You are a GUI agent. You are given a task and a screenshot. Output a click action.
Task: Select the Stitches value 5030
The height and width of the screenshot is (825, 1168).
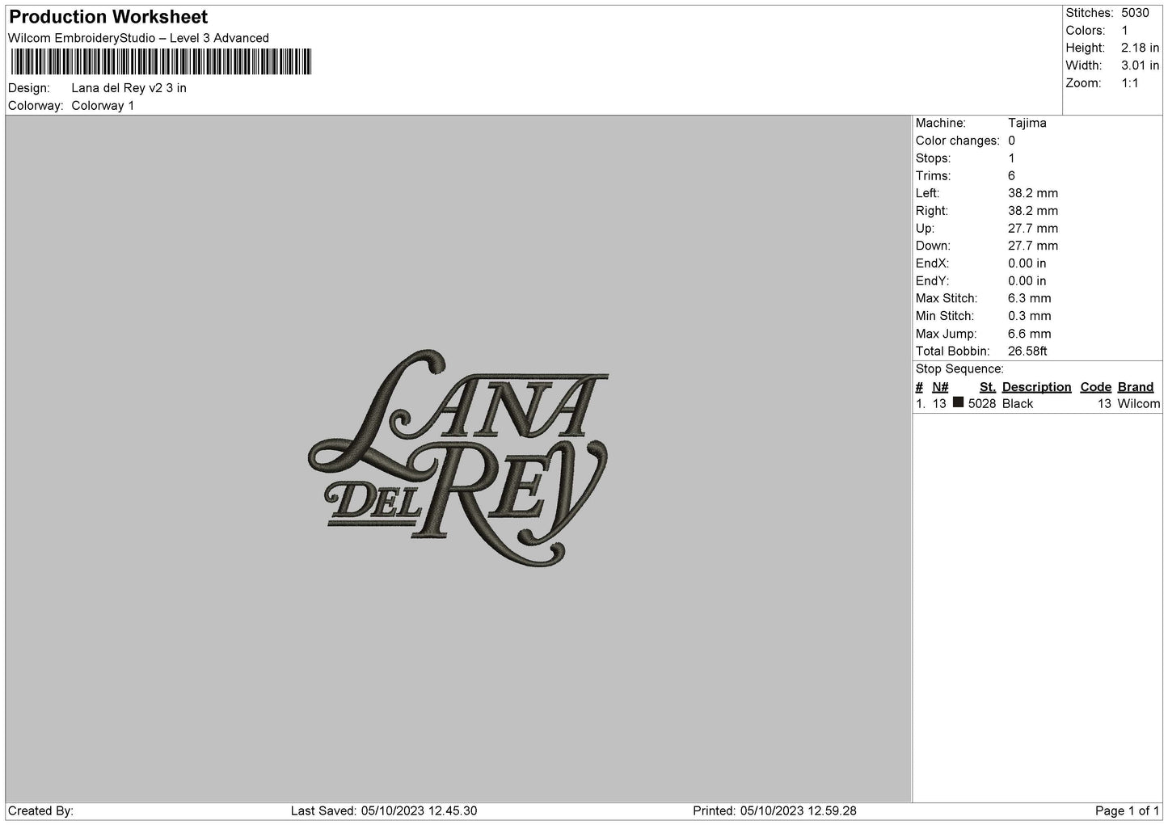[x=1135, y=13]
